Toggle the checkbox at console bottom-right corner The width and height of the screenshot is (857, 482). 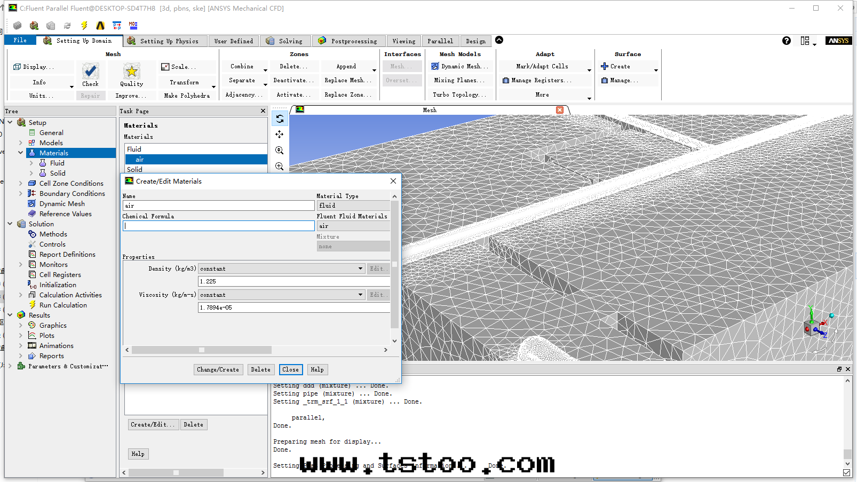(846, 472)
